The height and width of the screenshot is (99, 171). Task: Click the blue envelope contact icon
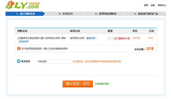[19, 61]
